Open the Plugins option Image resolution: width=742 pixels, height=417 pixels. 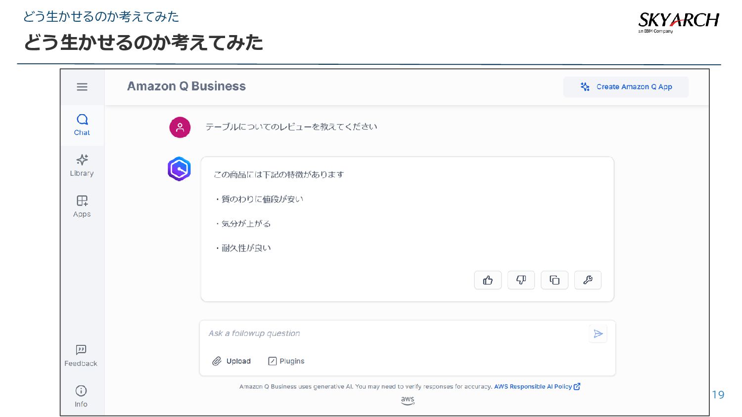tap(286, 361)
